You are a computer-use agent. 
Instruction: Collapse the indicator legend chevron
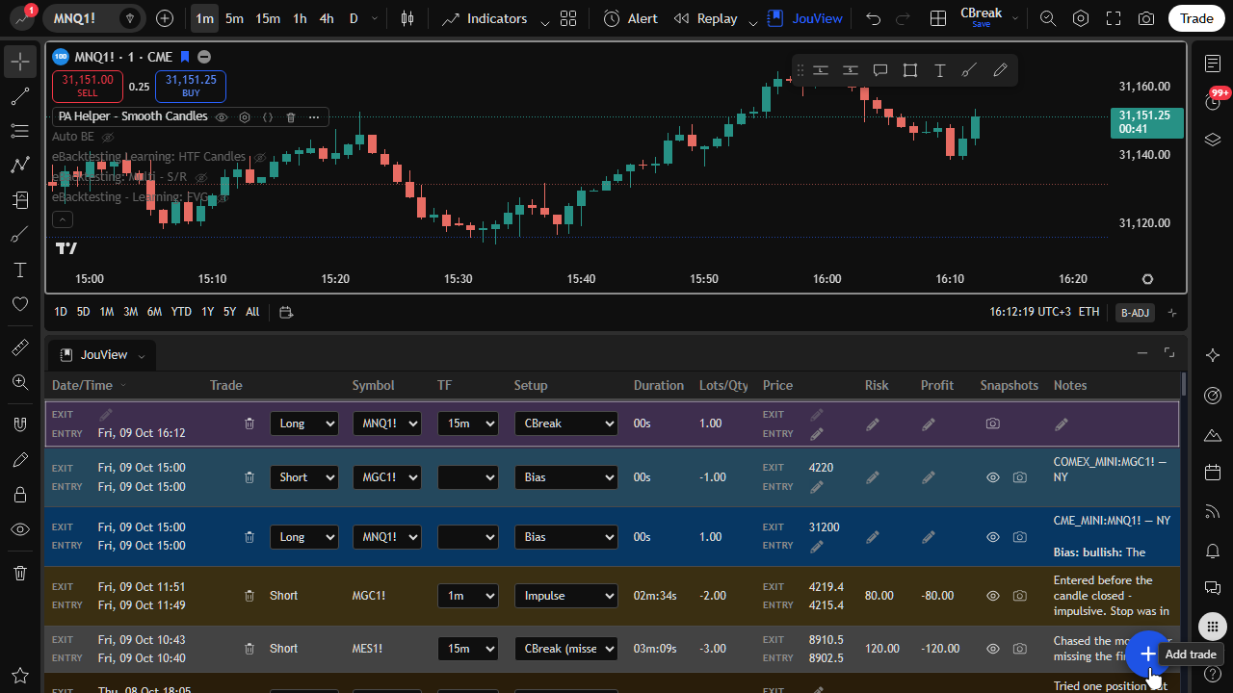(62, 219)
